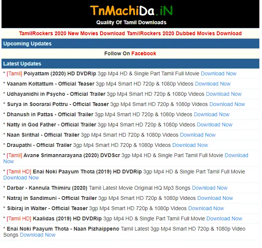
Task: Click Download Now for Draupathi Trailer
Action: pyautogui.click(x=190, y=145)
